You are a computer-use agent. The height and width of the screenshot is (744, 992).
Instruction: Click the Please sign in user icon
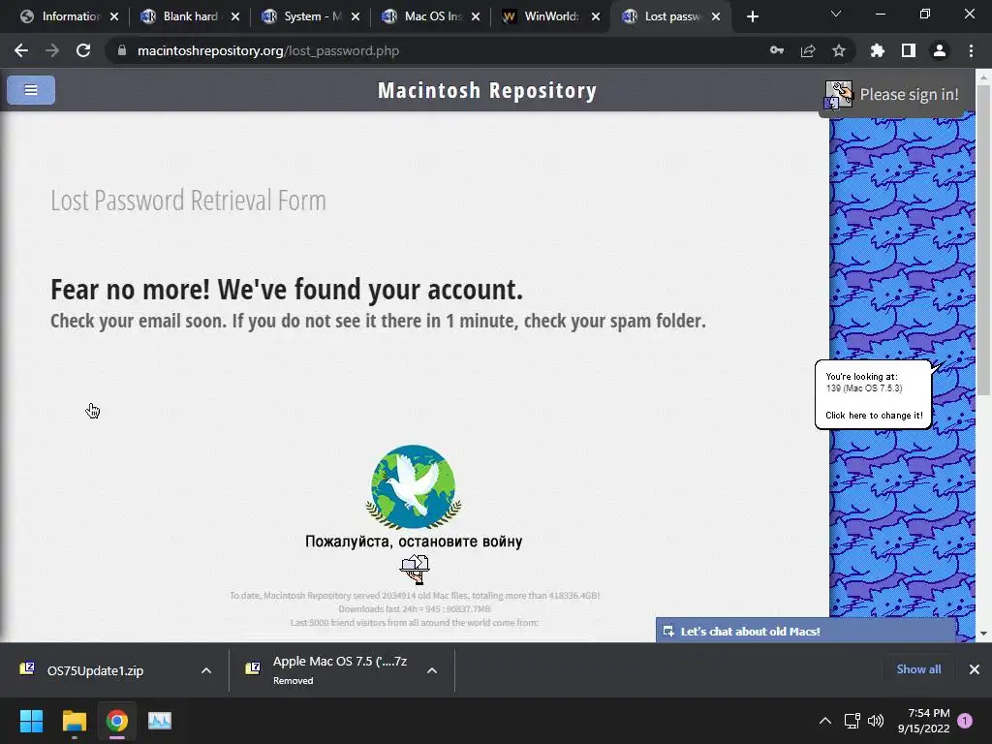839,96
